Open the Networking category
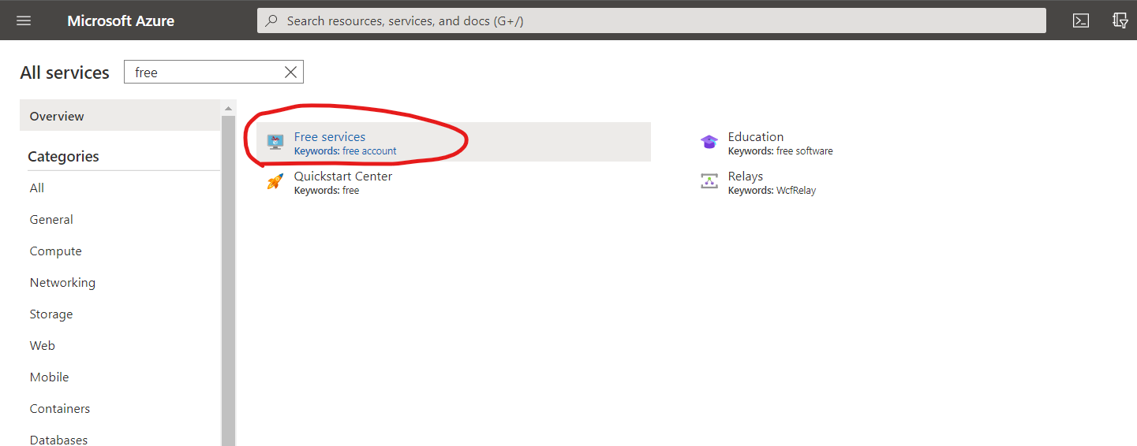 pos(62,283)
